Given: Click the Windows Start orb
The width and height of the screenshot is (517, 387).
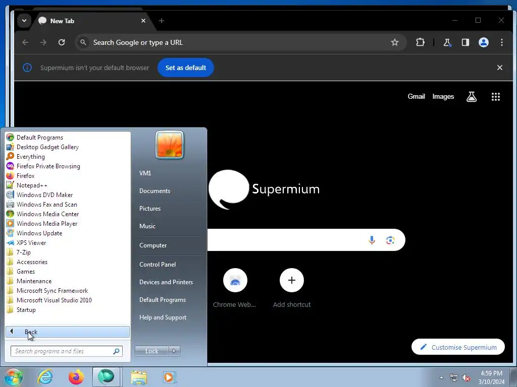Looking at the screenshot, I should 14,377.
